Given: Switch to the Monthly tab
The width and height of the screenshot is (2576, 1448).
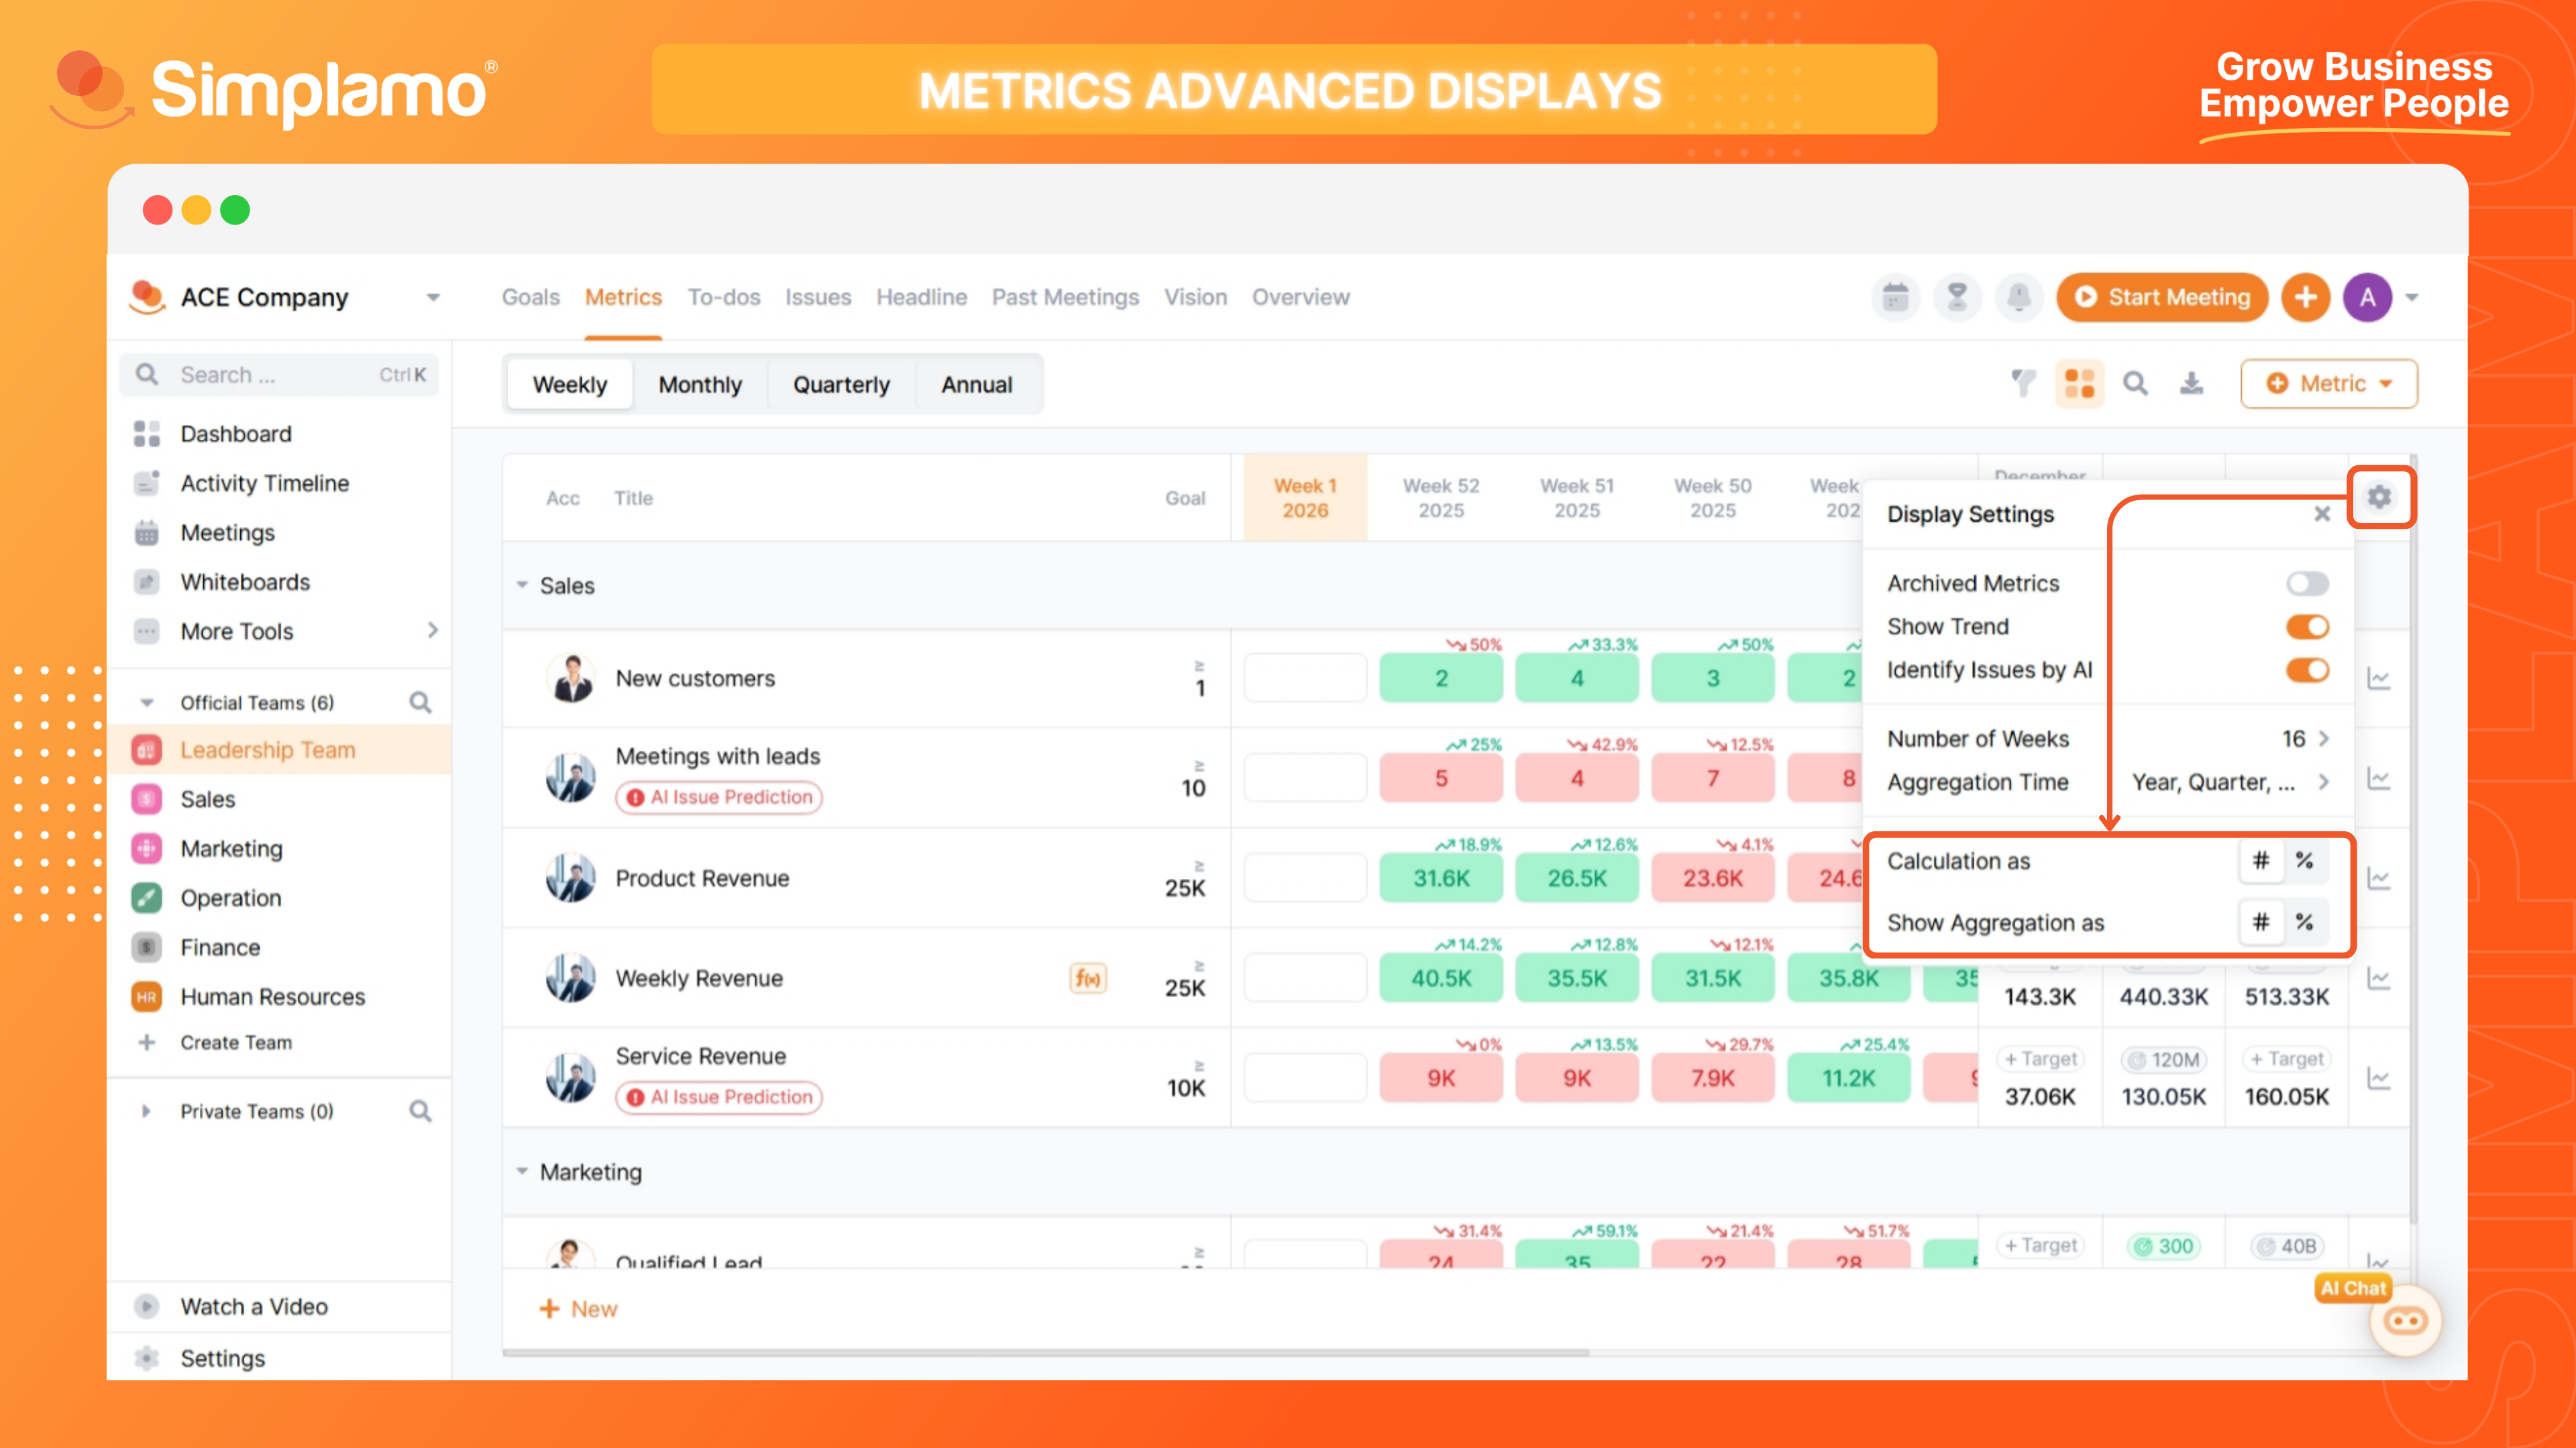Looking at the screenshot, I should [700, 385].
